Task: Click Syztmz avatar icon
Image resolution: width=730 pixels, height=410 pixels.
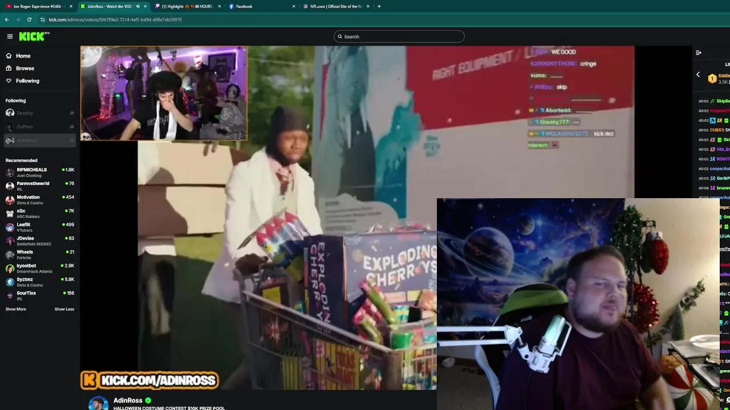Action: click(10, 281)
